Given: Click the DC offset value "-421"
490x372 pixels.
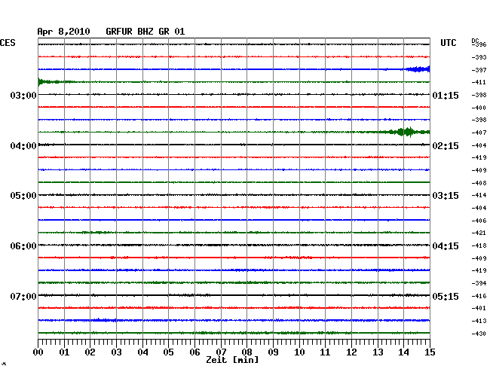Looking at the screenshot, I should [x=479, y=233].
